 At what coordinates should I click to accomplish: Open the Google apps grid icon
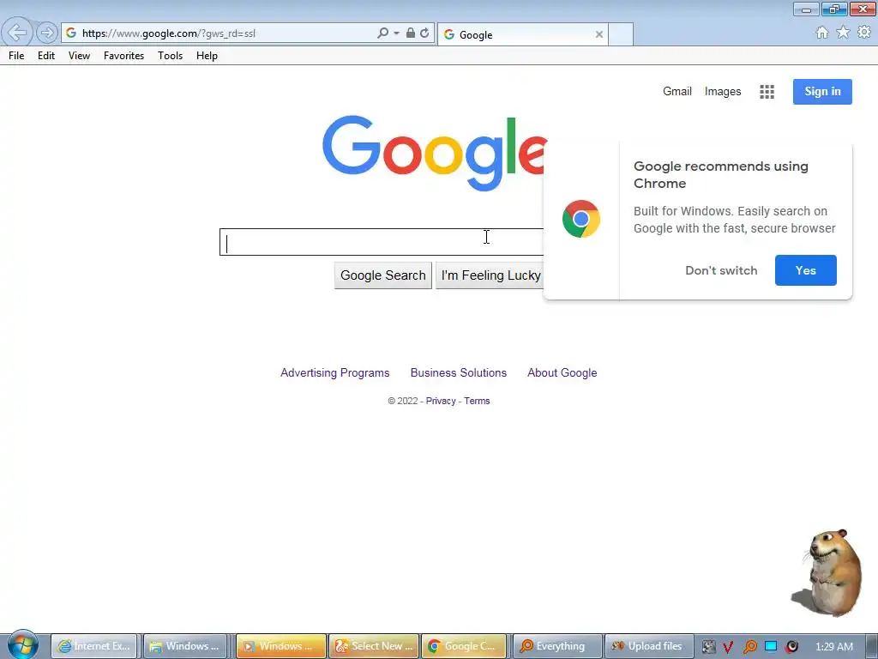(x=767, y=91)
